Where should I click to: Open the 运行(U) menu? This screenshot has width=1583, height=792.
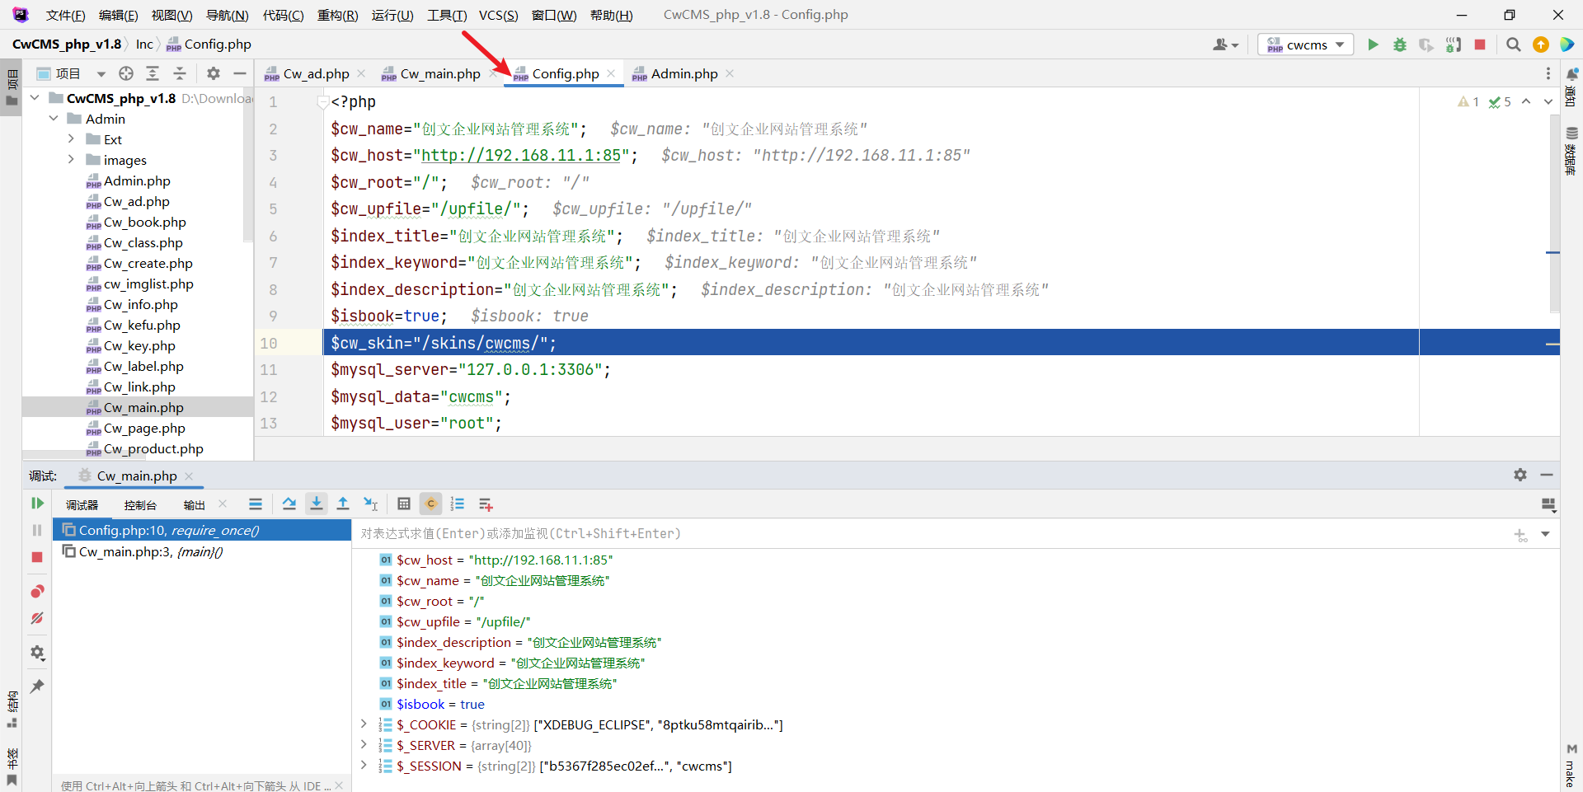[392, 15]
